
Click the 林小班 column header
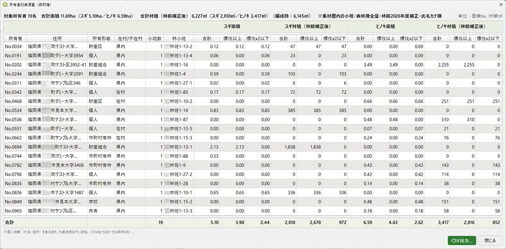click(179, 38)
